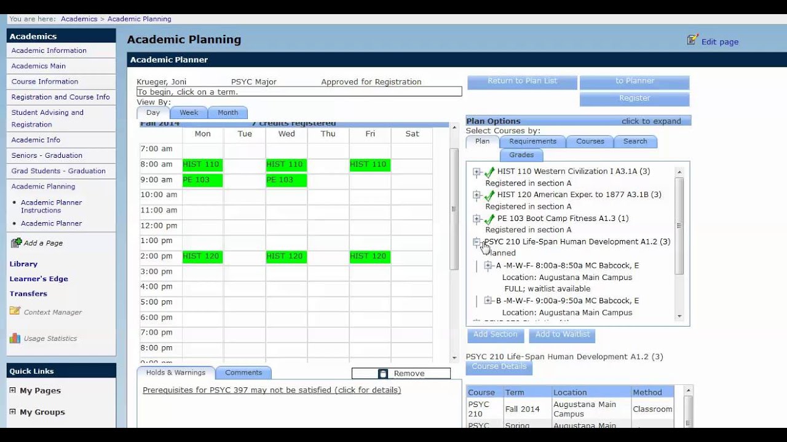The width and height of the screenshot is (787, 442).
Task: Click Friday 2:00 pm HIST 120 block
Action: 370,257
